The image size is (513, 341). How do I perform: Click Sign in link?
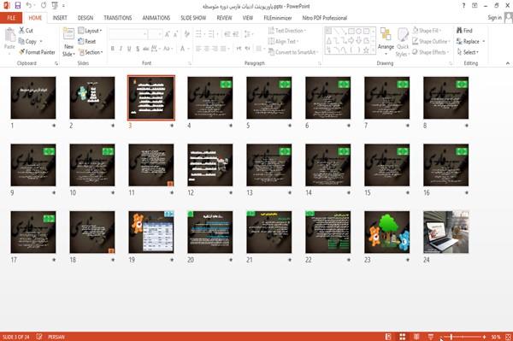click(494, 18)
